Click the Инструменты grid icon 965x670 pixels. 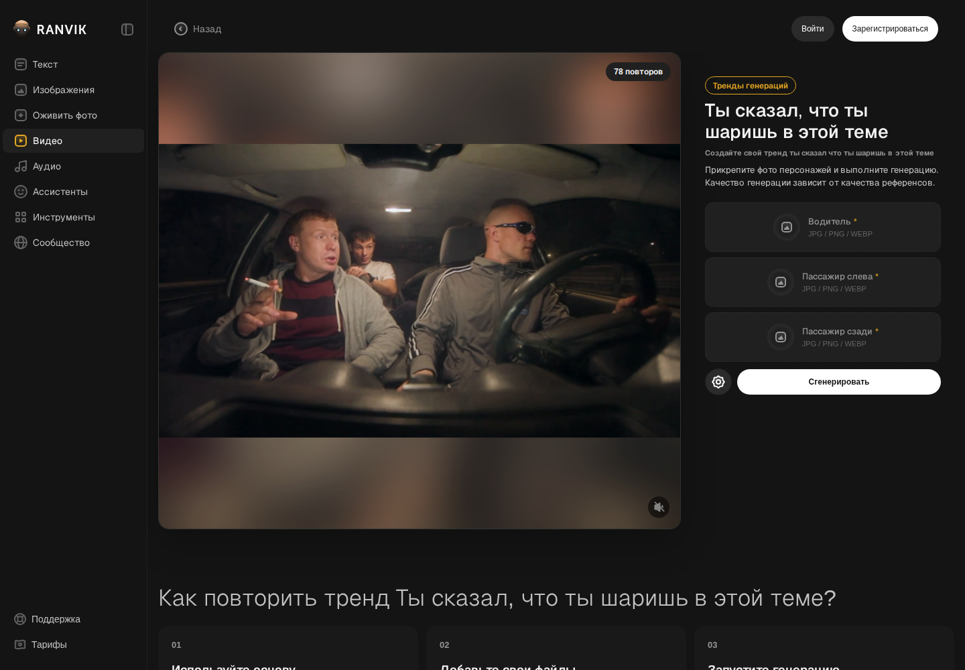[21, 217]
